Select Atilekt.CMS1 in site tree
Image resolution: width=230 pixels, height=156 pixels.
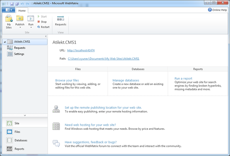tap(25, 42)
